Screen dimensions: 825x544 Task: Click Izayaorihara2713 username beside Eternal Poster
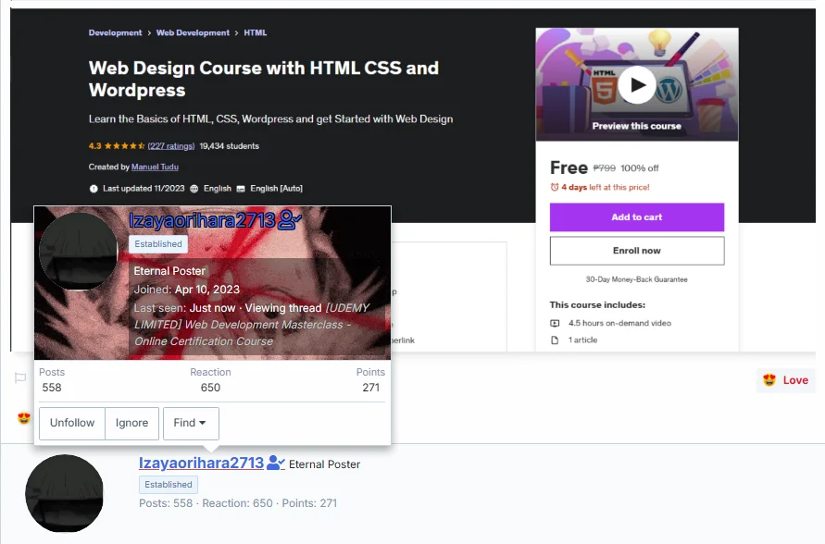(x=201, y=464)
